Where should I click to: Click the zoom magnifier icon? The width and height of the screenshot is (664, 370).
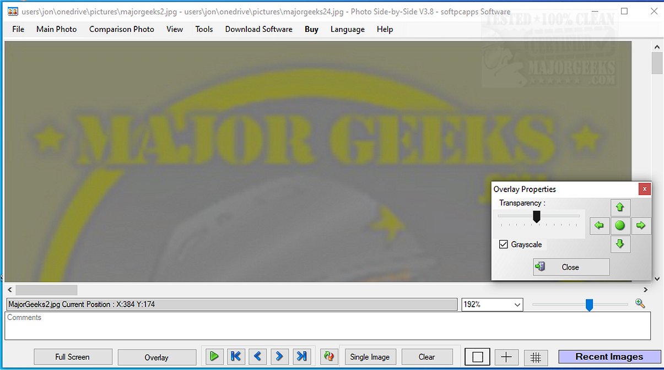point(640,303)
